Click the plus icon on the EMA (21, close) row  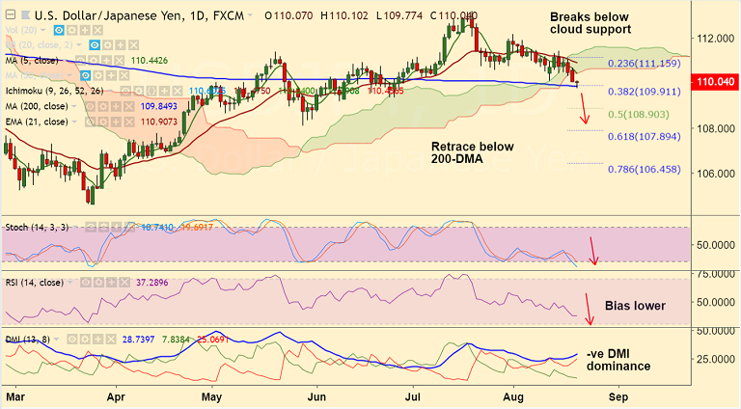point(116,122)
